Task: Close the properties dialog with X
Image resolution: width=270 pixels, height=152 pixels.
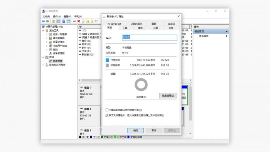Action: [179, 16]
